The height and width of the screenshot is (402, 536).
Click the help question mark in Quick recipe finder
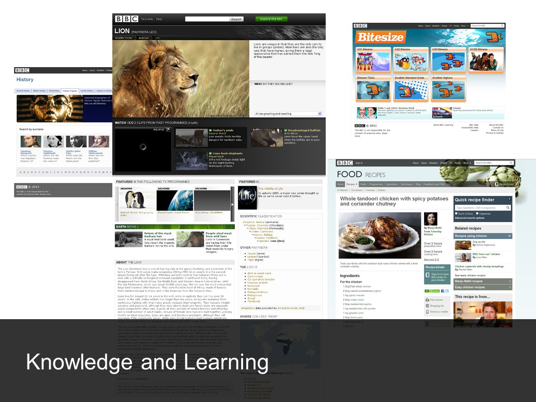coord(509,199)
